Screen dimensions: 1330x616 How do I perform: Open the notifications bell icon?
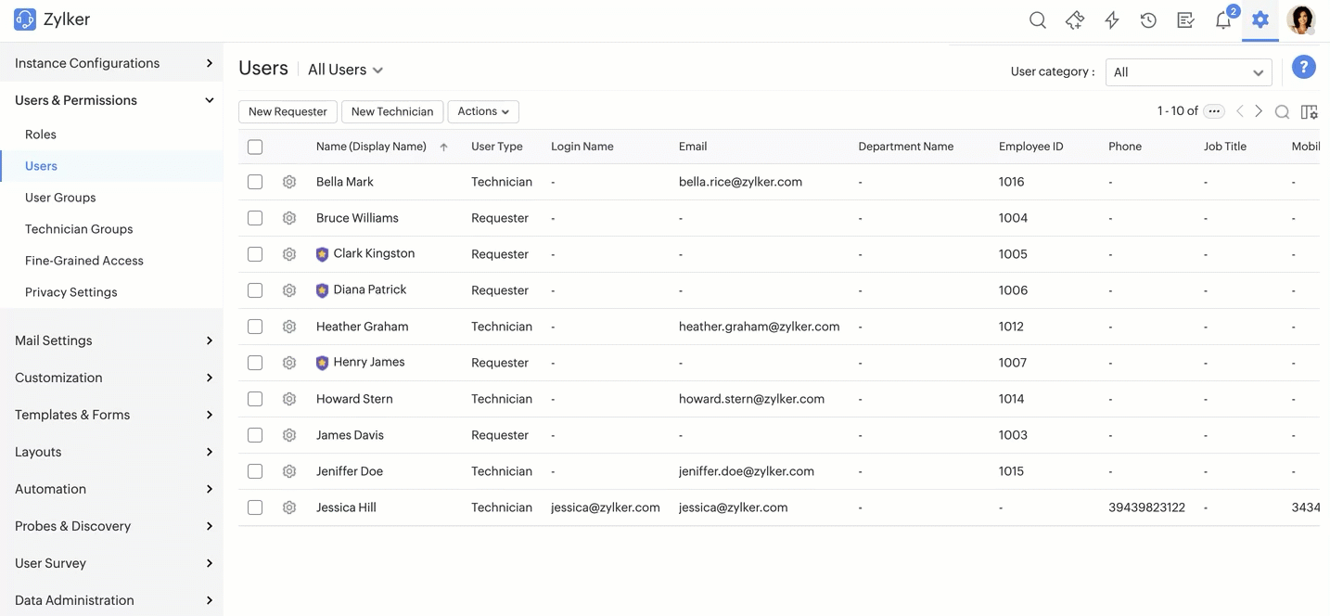(1223, 20)
